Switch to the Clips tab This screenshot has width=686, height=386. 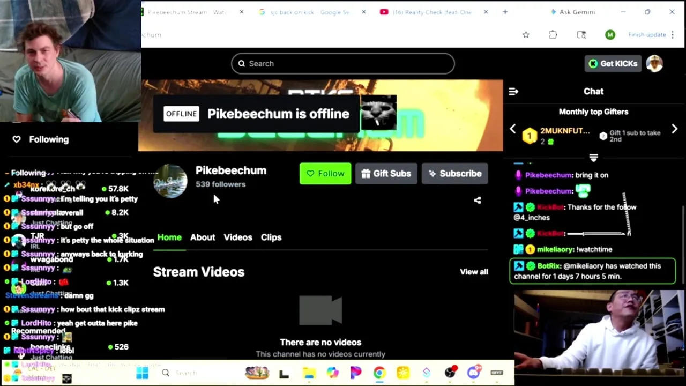click(x=271, y=237)
